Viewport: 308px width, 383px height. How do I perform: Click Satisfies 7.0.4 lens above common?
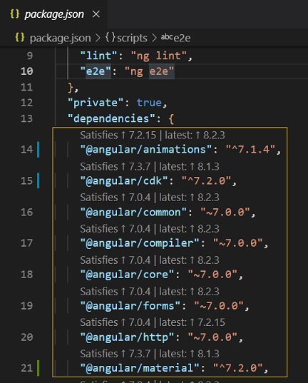pyautogui.click(x=115, y=198)
